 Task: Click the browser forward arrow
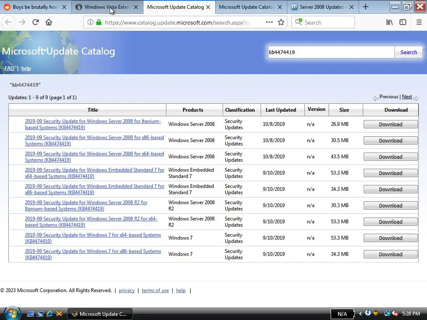click(x=22, y=22)
